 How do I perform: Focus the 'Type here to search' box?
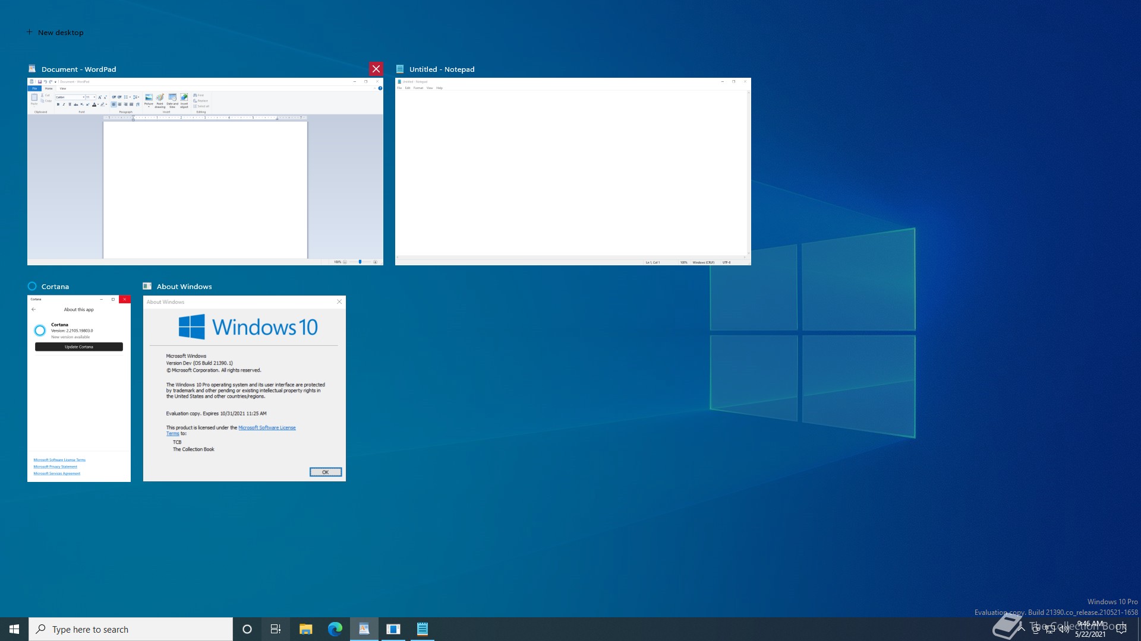(131, 629)
